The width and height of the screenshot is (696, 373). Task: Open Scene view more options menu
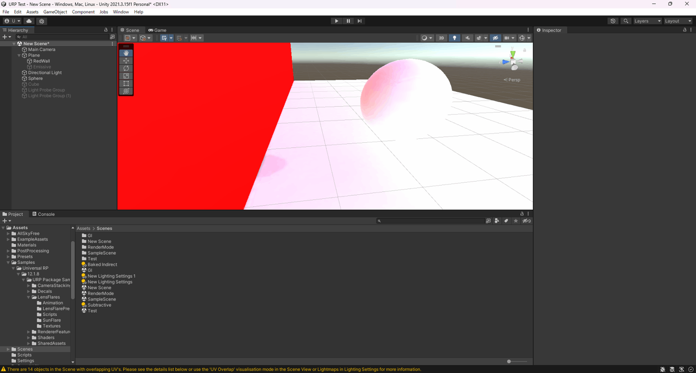(x=528, y=30)
